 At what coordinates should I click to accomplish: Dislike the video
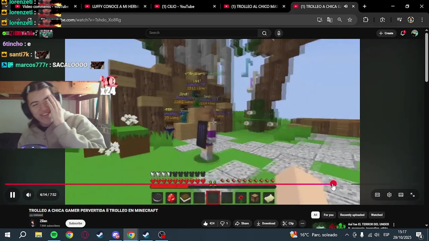tap(224, 223)
